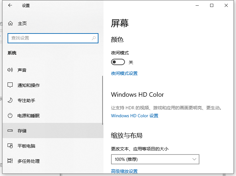The height and width of the screenshot is (176, 236).
Task: Select 专注助手 in the sidebar
Action: tap(27, 100)
